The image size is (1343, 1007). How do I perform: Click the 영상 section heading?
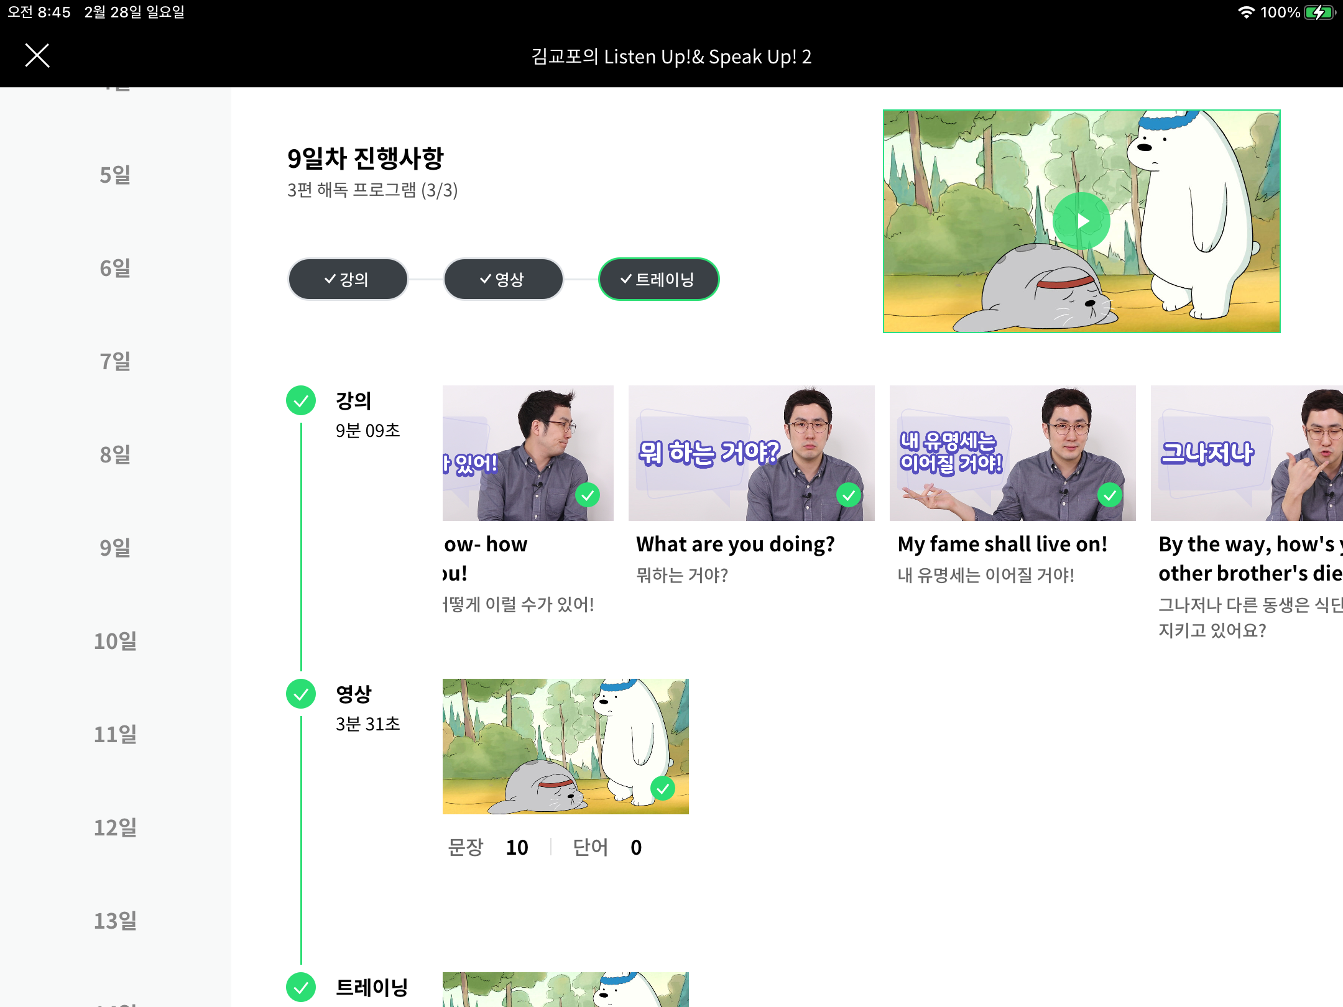(353, 694)
